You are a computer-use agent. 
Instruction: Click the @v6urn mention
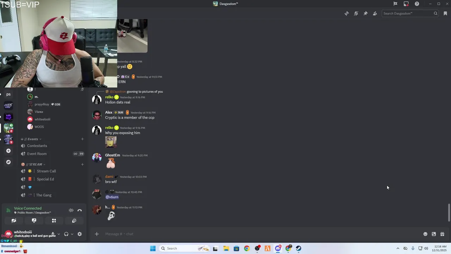(112, 197)
